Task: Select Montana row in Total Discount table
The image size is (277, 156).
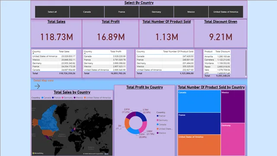Action: tap(217, 63)
